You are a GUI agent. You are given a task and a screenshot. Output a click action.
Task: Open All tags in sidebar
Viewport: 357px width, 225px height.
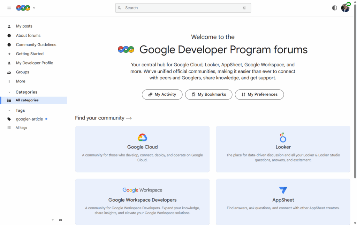click(21, 128)
